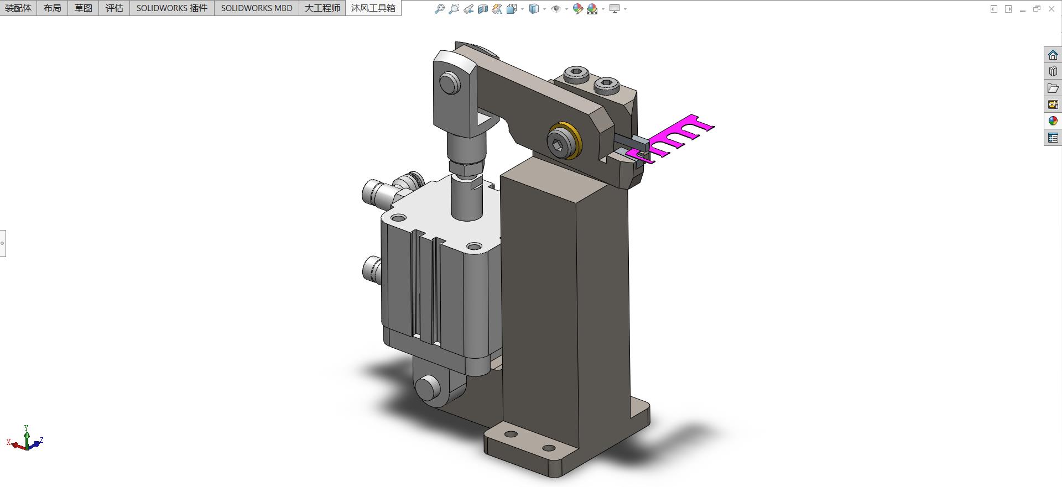Open the 大工程师 tab
This screenshot has height=487, width=1062.
322,8
